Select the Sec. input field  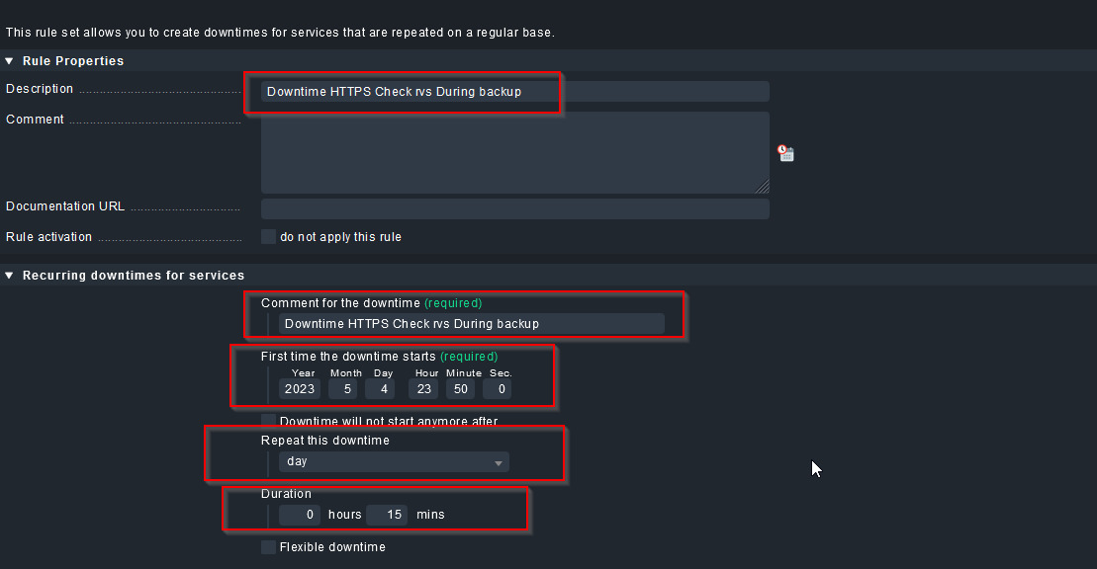click(x=498, y=389)
